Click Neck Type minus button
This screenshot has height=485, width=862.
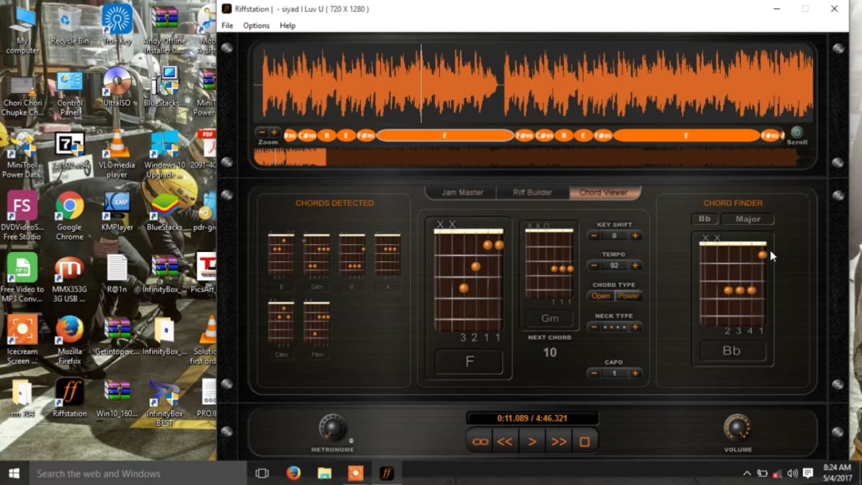(594, 327)
